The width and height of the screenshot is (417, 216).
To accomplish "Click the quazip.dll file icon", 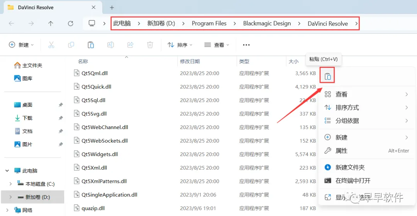I will pos(77,208).
